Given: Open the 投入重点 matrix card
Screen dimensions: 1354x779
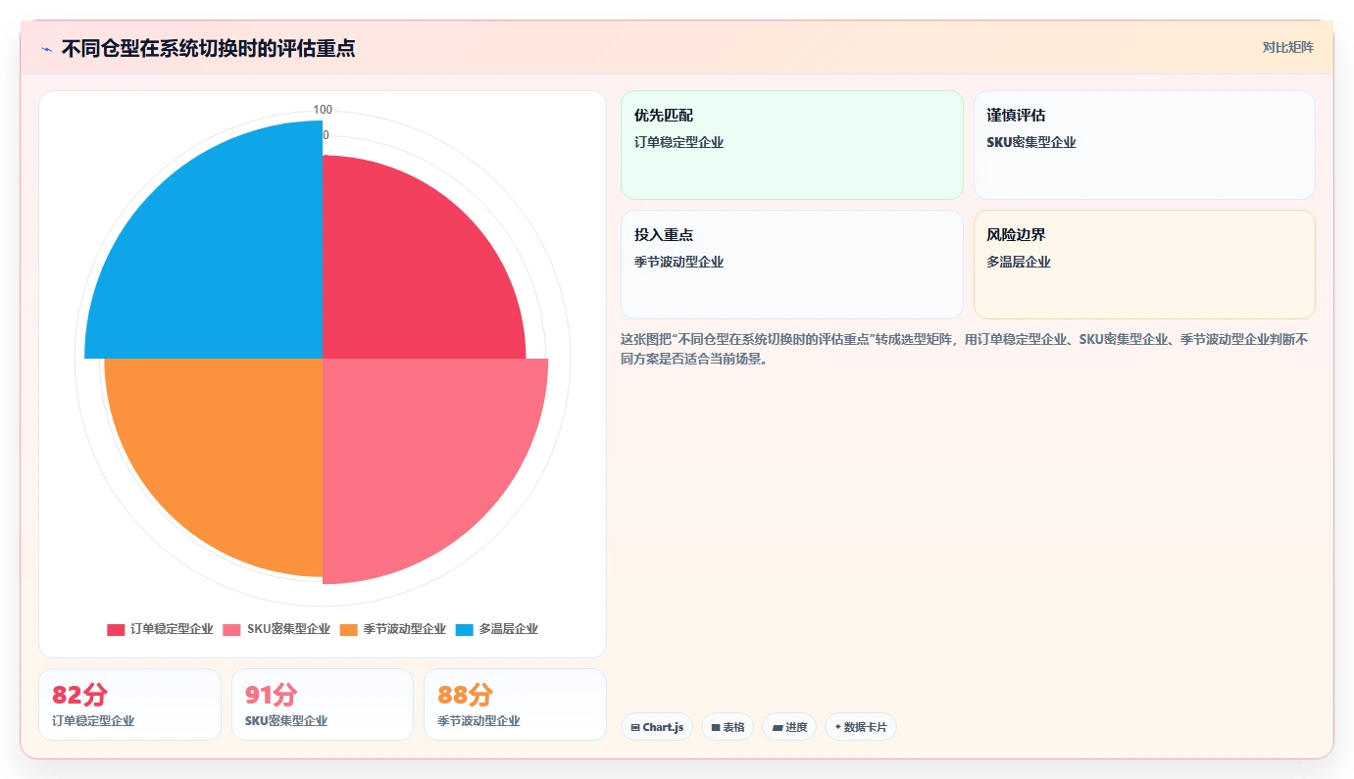Looking at the screenshot, I should click(x=792, y=265).
